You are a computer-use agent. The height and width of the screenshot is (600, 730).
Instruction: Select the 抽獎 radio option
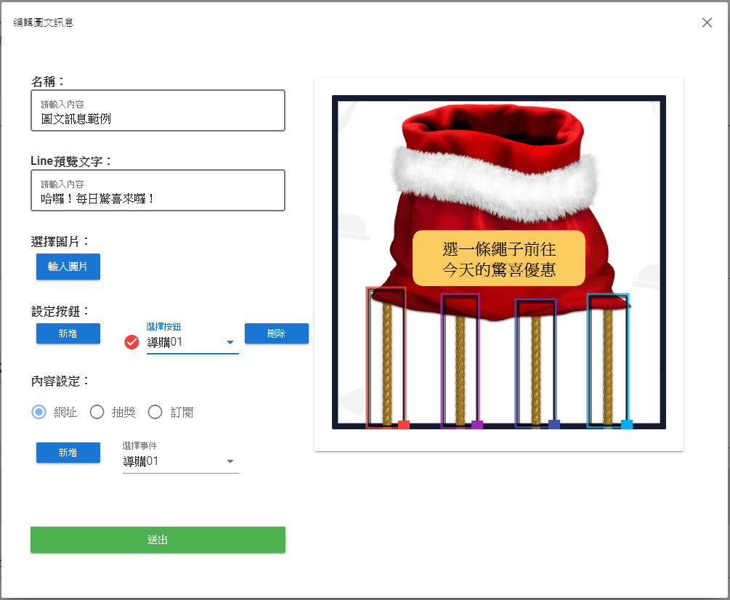pyautogui.click(x=97, y=412)
